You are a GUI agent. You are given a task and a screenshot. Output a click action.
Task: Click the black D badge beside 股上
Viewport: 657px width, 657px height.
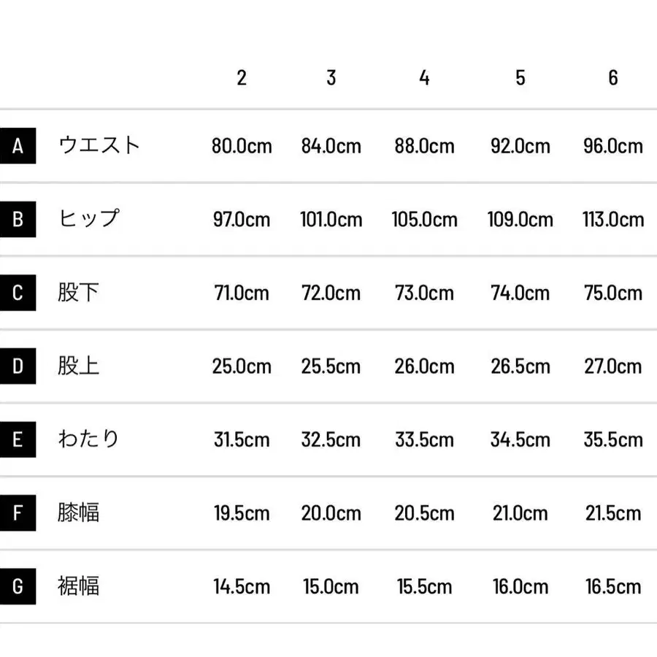(18, 366)
